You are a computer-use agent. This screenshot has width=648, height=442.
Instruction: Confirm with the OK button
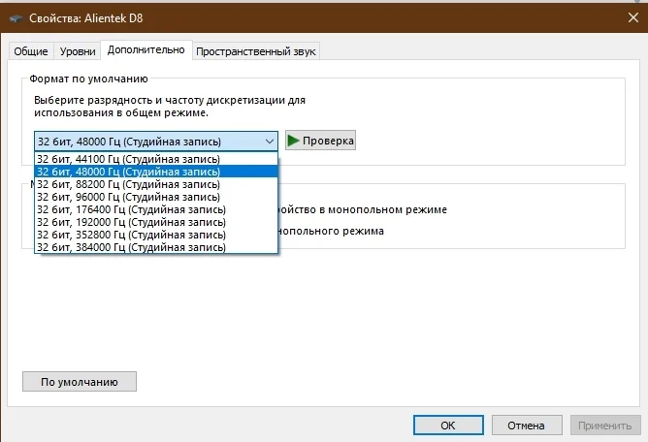pos(448,426)
